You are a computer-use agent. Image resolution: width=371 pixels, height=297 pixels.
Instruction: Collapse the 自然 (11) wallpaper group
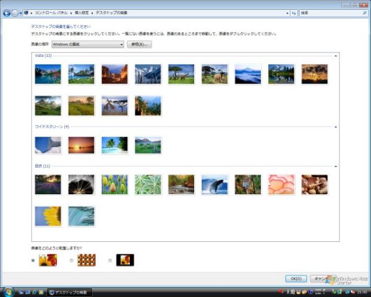click(x=335, y=166)
